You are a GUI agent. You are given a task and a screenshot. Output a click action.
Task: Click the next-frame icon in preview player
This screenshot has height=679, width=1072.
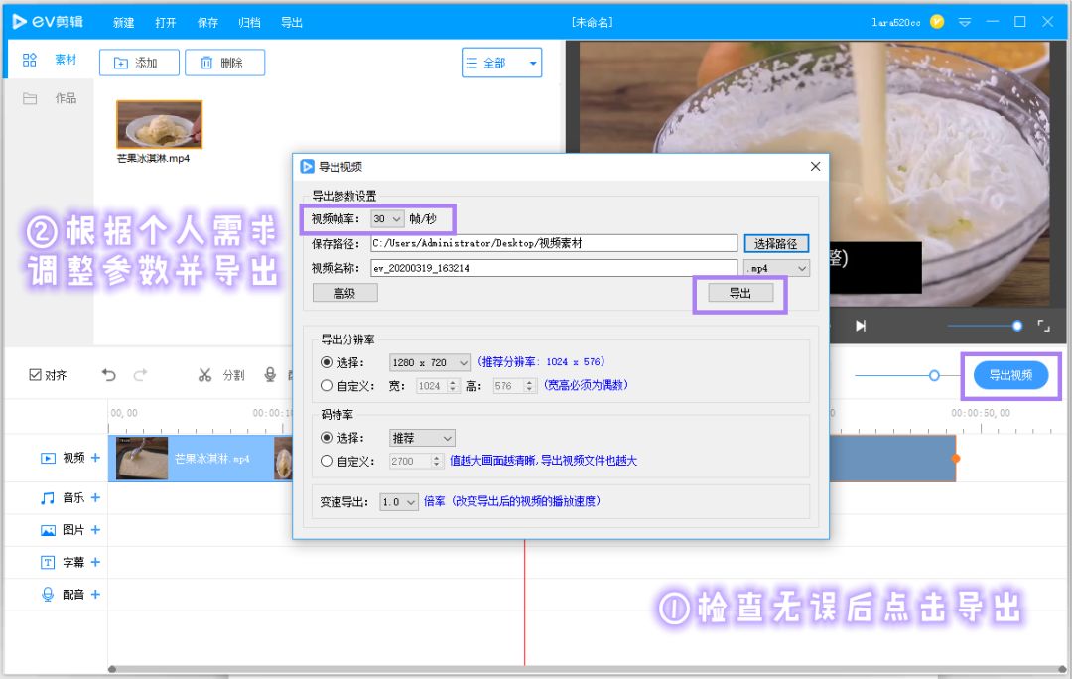pyautogui.click(x=861, y=326)
